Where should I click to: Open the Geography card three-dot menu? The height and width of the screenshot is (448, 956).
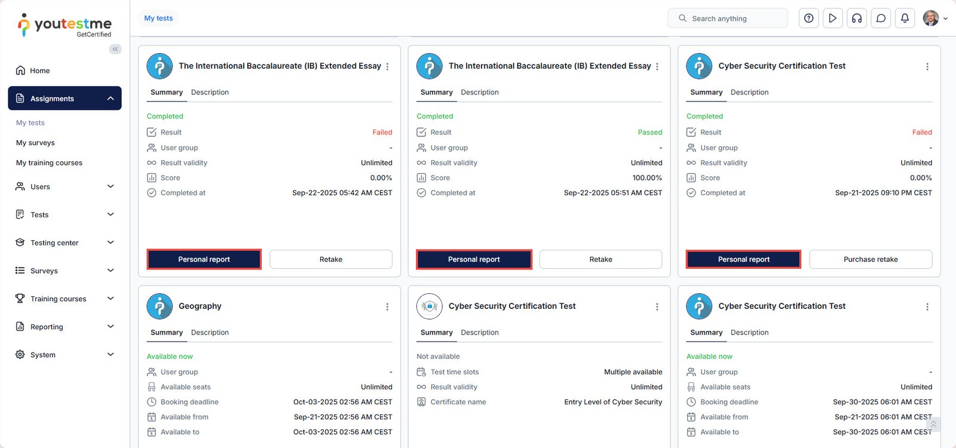point(387,306)
